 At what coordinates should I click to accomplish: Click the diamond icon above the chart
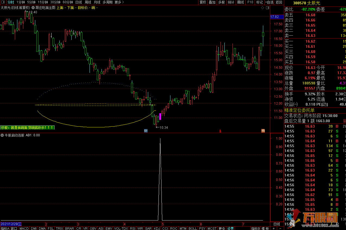pos(262,8)
